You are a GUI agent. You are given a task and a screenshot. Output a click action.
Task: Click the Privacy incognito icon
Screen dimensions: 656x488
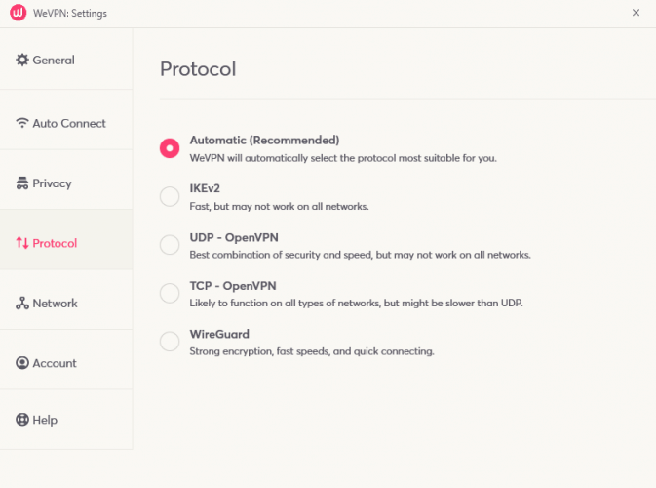pos(22,183)
